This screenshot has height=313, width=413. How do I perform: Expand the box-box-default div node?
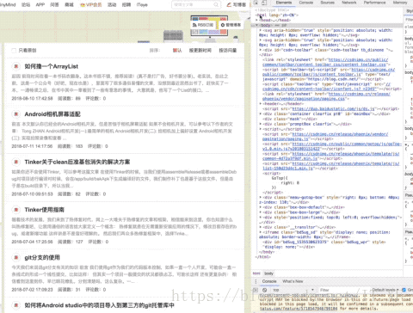[261, 207]
